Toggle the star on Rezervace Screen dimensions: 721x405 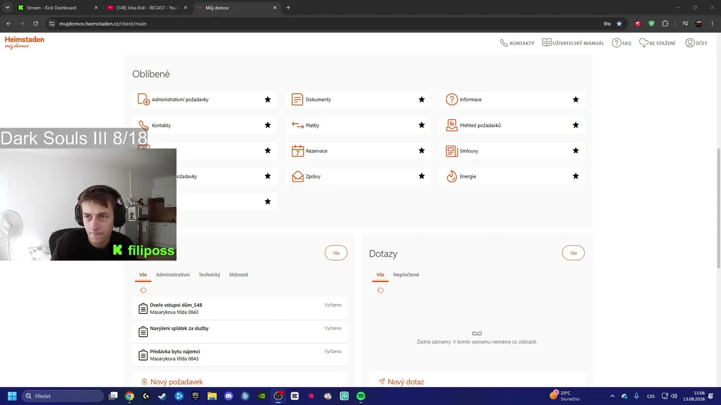(x=421, y=151)
